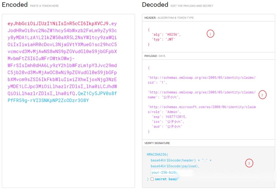This screenshot has height=189, width=277.
Task: Click the your-256-bit secret input field
Action: coord(172,172)
